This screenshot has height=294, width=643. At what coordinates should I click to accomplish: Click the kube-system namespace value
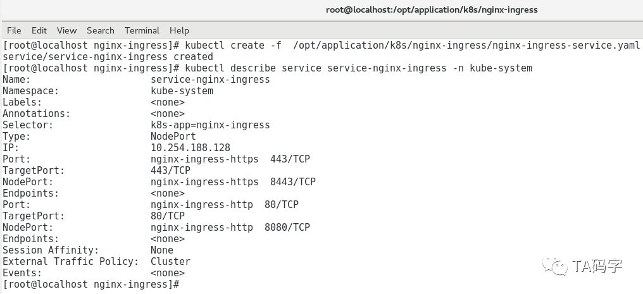pos(182,91)
